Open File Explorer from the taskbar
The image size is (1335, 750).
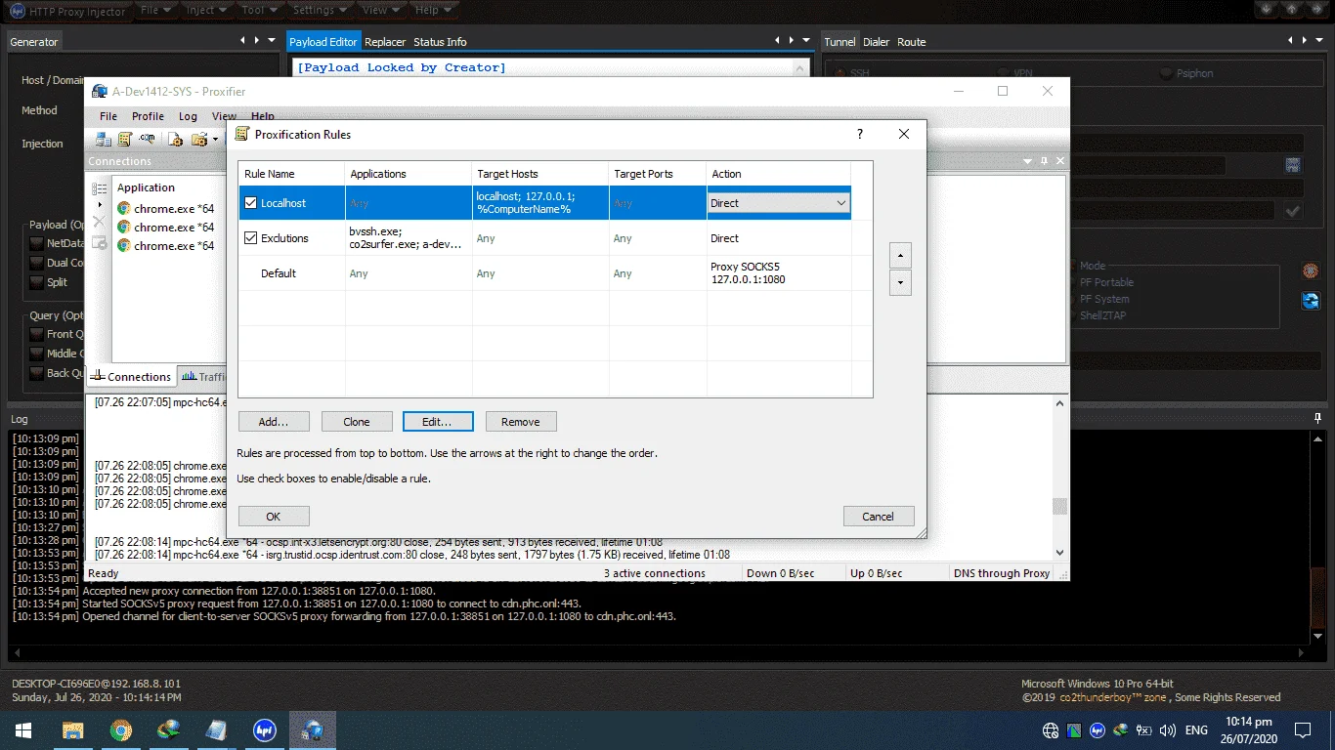(72, 729)
